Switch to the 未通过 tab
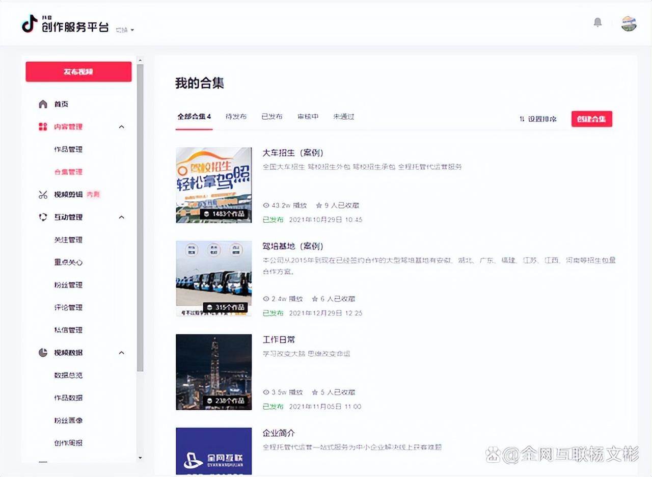This screenshot has width=652, height=477. 344,116
